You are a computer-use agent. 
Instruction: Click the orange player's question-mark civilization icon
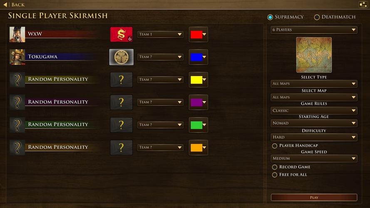121,148
